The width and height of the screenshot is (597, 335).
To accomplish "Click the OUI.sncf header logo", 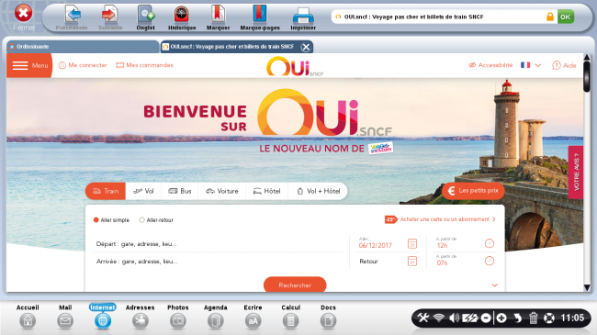I will click(295, 66).
